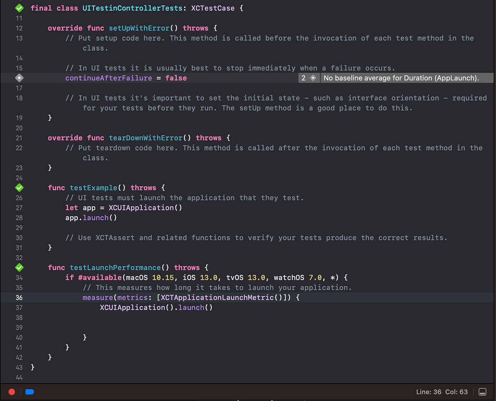Select the XCTestCase superclass name
This screenshot has height=401, width=496.
tap(213, 8)
